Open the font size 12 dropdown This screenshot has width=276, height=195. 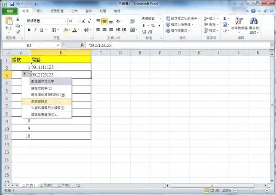tap(78, 21)
